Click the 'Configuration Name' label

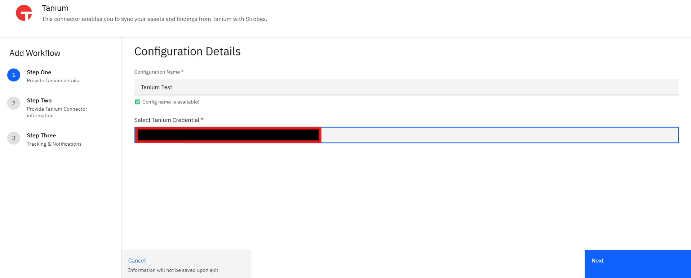(x=157, y=72)
